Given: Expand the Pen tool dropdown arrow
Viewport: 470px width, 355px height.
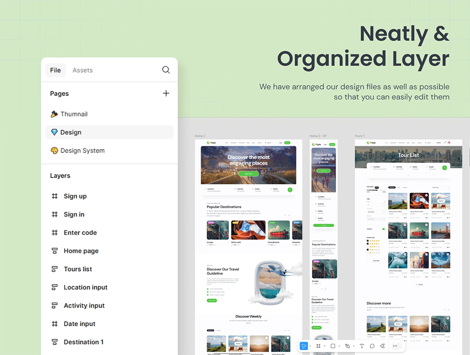Looking at the screenshot, I should (x=353, y=346).
